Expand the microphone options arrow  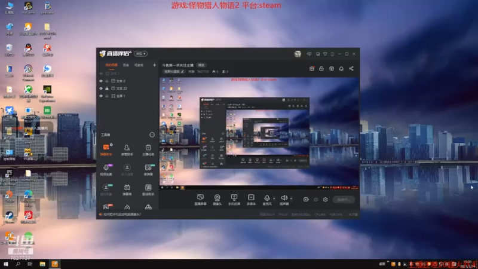point(274,198)
